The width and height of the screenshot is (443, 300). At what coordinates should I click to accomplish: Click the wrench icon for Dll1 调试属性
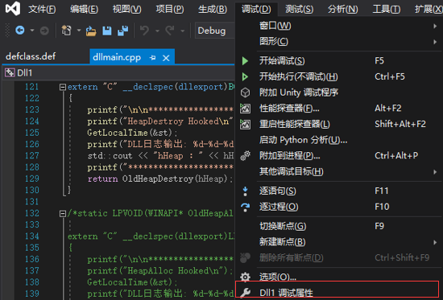(x=245, y=293)
